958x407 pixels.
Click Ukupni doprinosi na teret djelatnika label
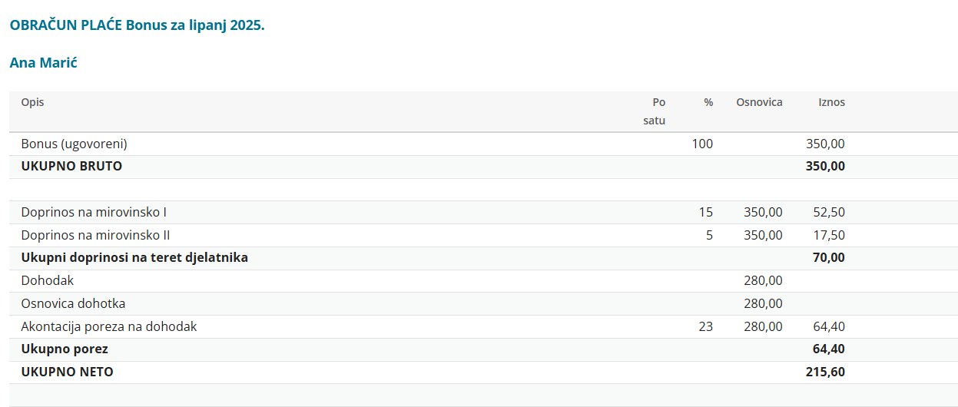tap(134, 258)
